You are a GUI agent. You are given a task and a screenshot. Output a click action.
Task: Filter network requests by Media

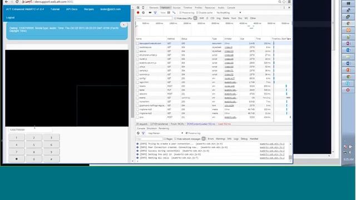coord(226,18)
